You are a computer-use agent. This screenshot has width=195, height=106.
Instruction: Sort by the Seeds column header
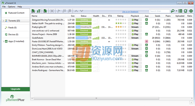(157, 16)
